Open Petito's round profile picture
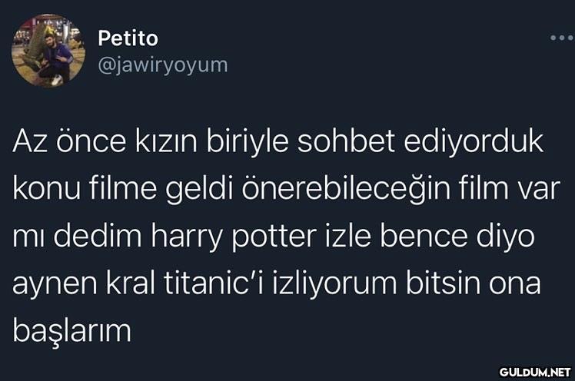Image resolution: width=575 pixels, height=381 pixels. (48, 51)
